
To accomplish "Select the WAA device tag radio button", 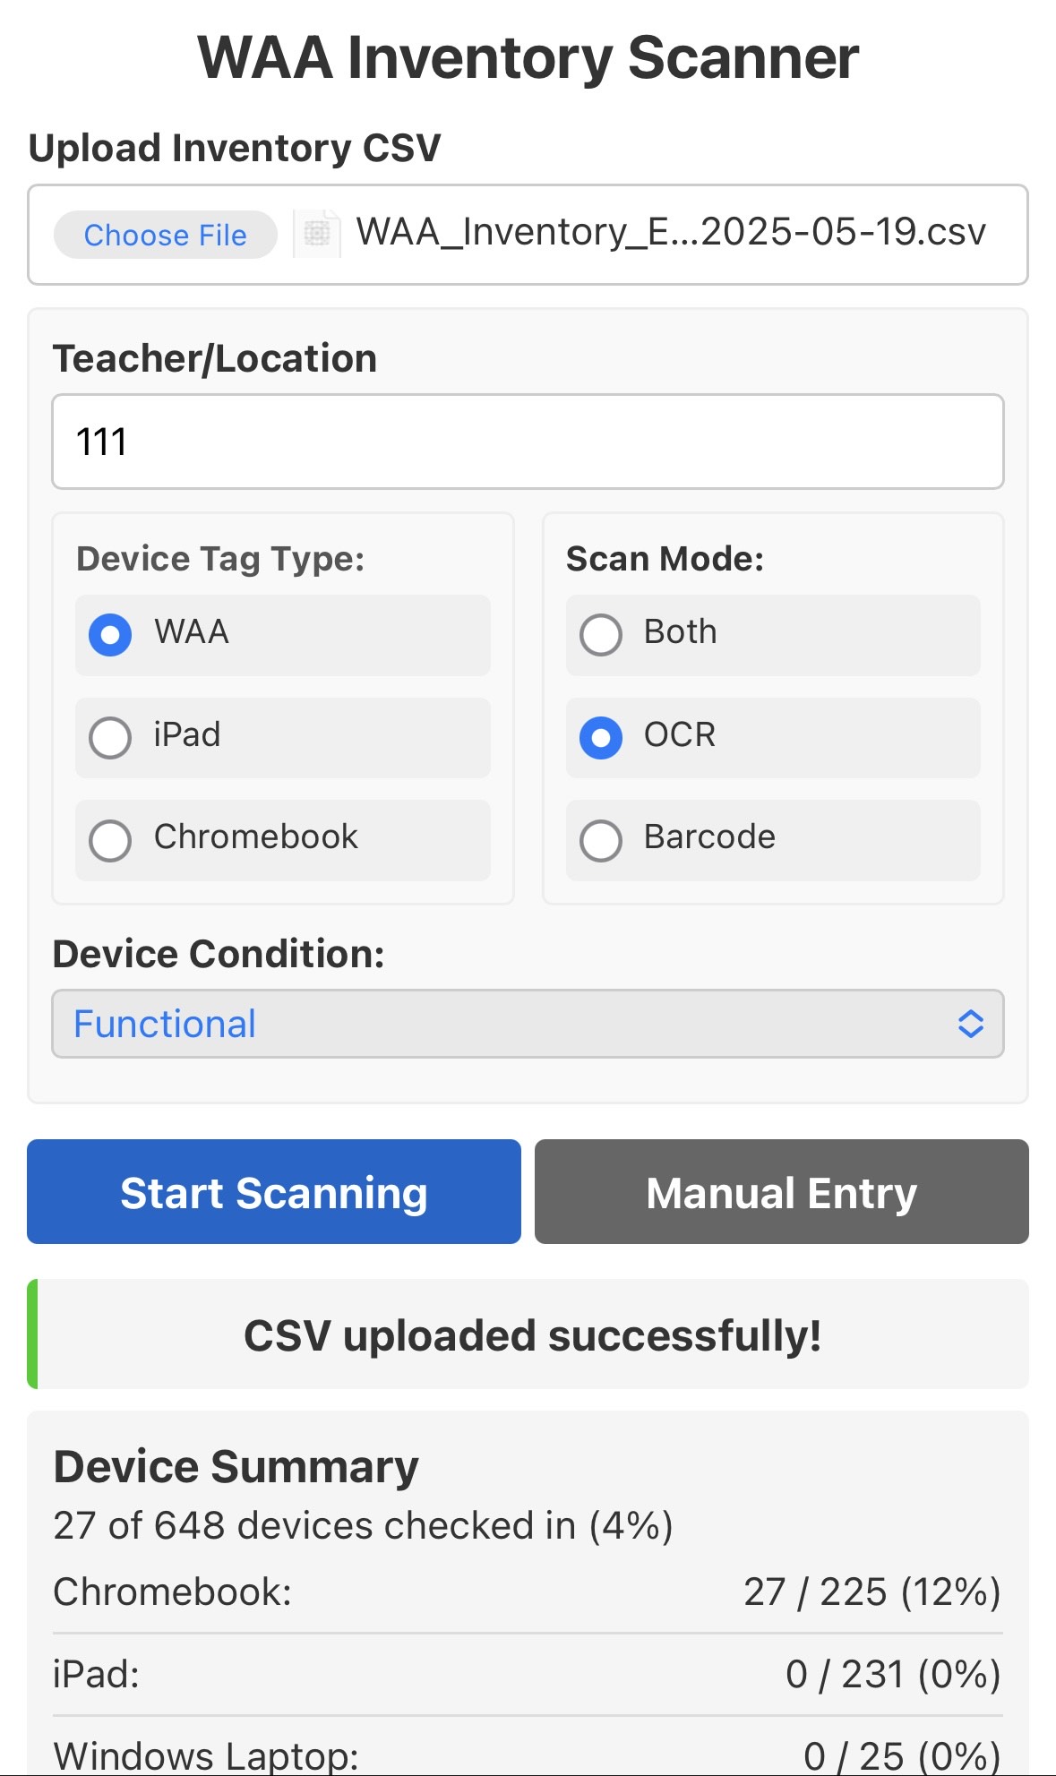I will click(x=110, y=635).
